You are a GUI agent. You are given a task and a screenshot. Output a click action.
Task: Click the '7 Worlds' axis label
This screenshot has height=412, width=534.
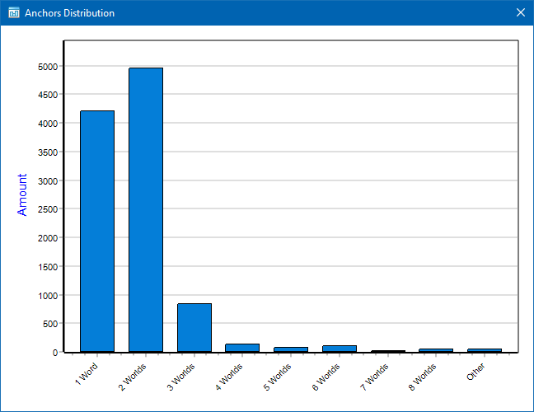pos(374,377)
